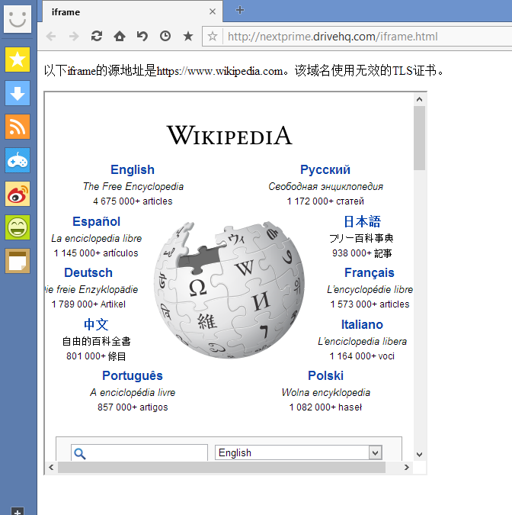
Task: Open the 日本語 Wikipedia link
Action: tap(362, 222)
